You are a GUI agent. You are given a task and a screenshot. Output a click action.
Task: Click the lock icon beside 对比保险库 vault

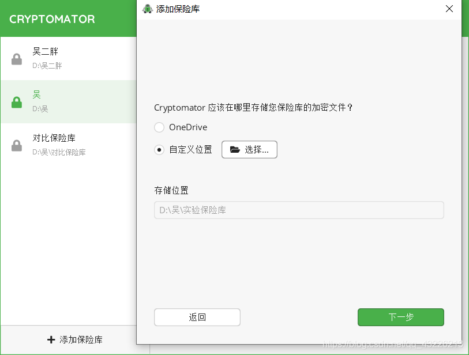click(17, 146)
